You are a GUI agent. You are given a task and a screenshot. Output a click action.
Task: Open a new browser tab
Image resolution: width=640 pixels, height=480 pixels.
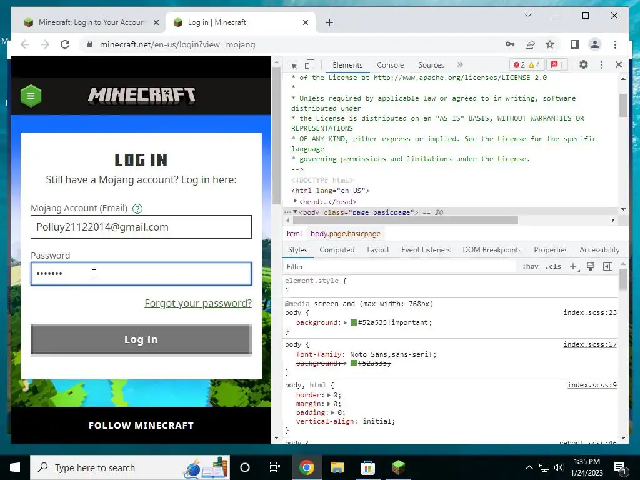[x=329, y=22]
